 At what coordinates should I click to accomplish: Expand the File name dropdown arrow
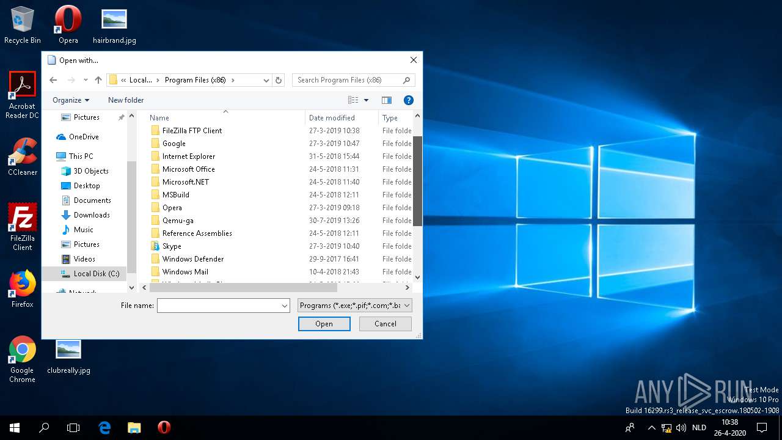(x=285, y=306)
